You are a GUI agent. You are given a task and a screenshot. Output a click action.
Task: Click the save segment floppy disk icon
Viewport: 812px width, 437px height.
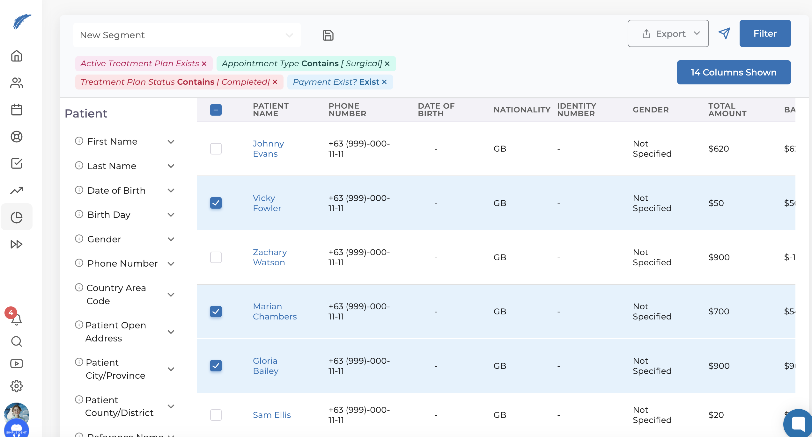(x=328, y=35)
